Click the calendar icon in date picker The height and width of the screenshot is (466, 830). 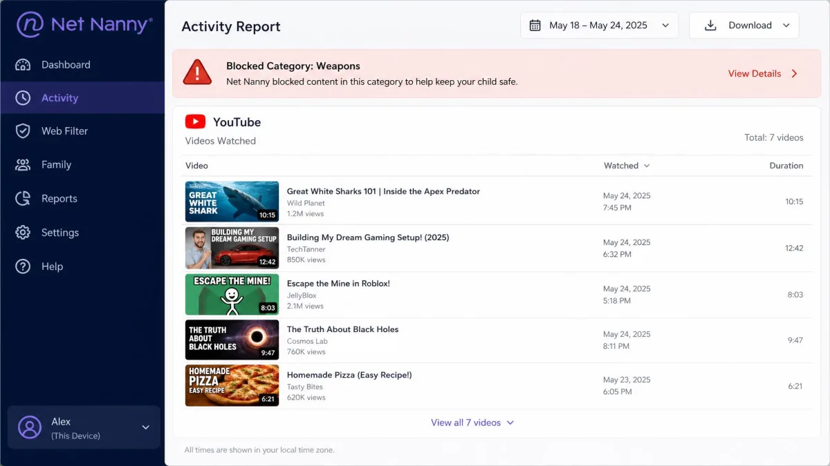click(535, 26)
